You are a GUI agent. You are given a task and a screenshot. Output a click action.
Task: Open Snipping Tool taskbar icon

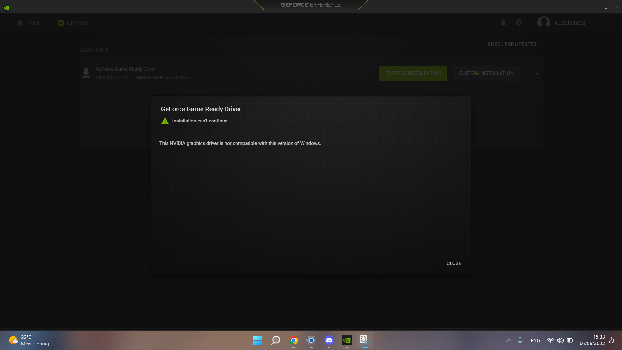click(365, 340)
